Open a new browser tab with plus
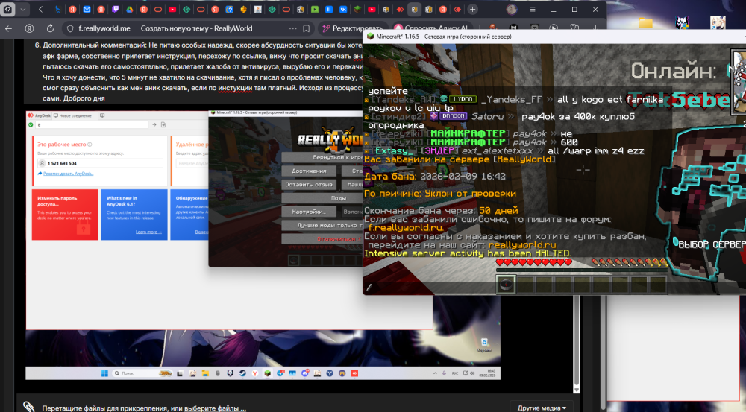Viewport: 746px width, 412px height. tap(472, 10)
